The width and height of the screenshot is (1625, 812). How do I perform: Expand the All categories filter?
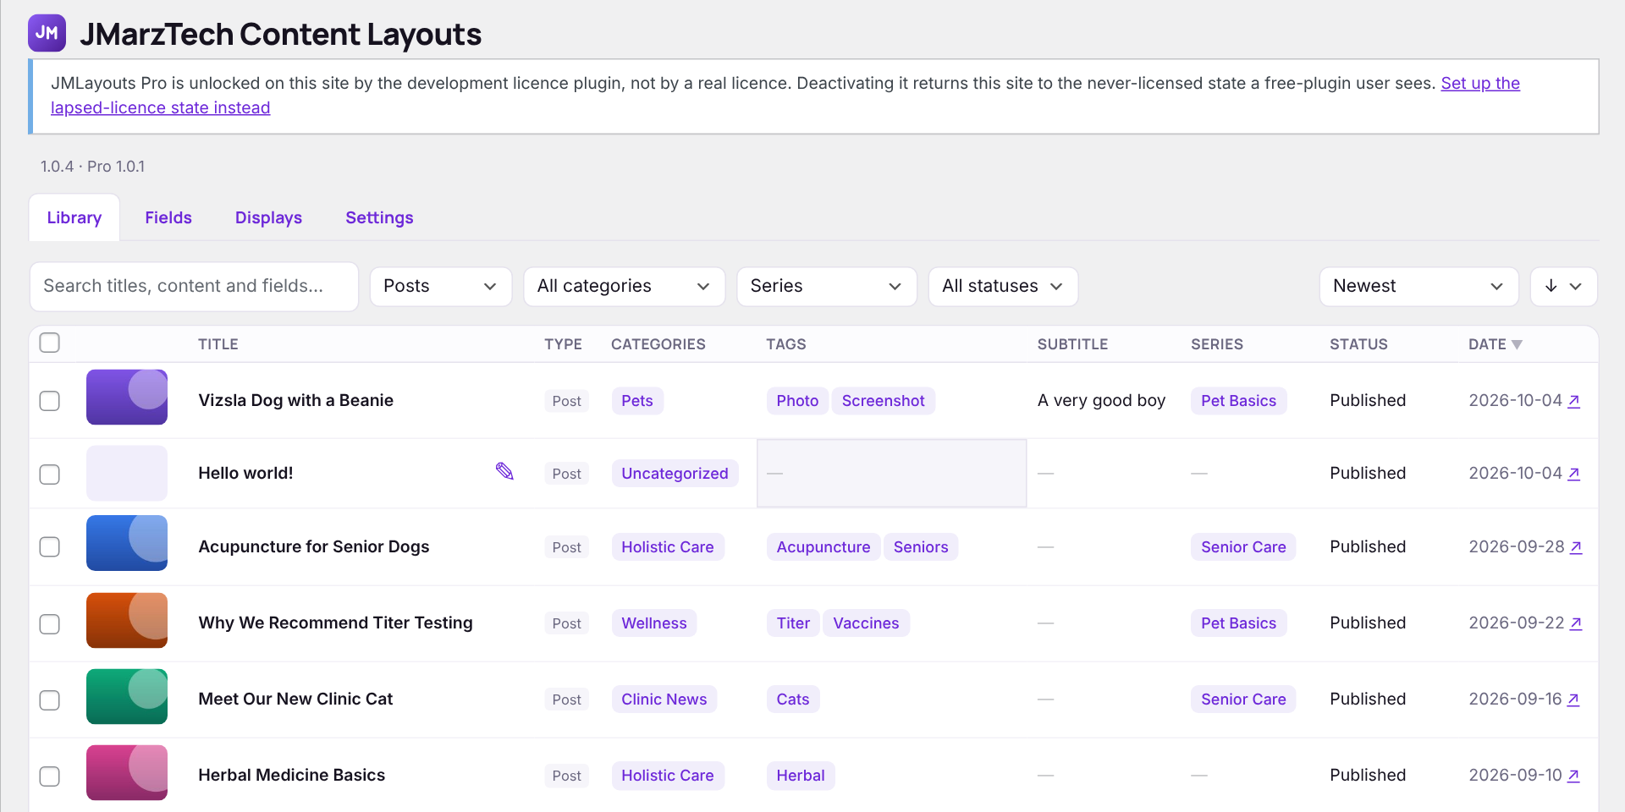(625, 287)
